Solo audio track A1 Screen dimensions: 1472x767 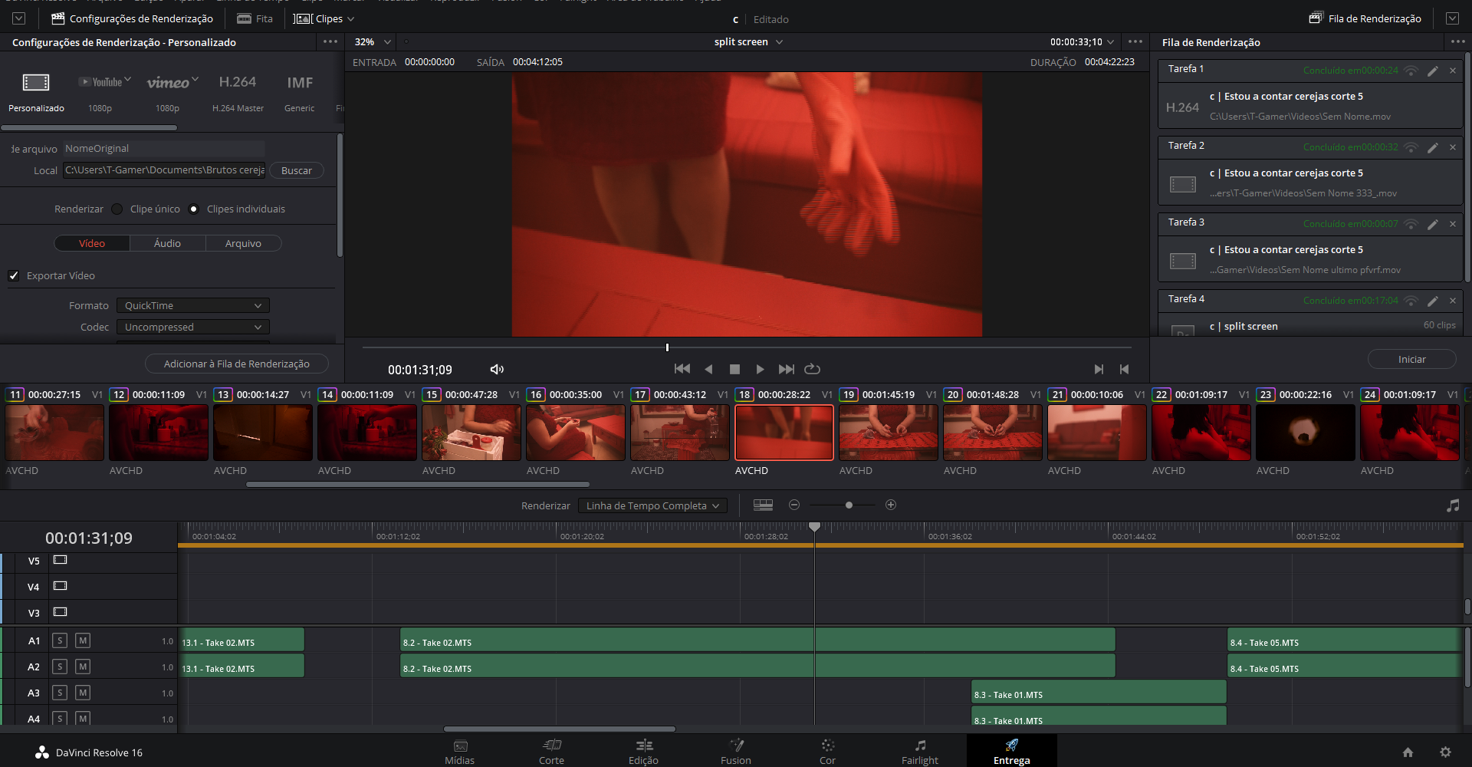[60, 640]
